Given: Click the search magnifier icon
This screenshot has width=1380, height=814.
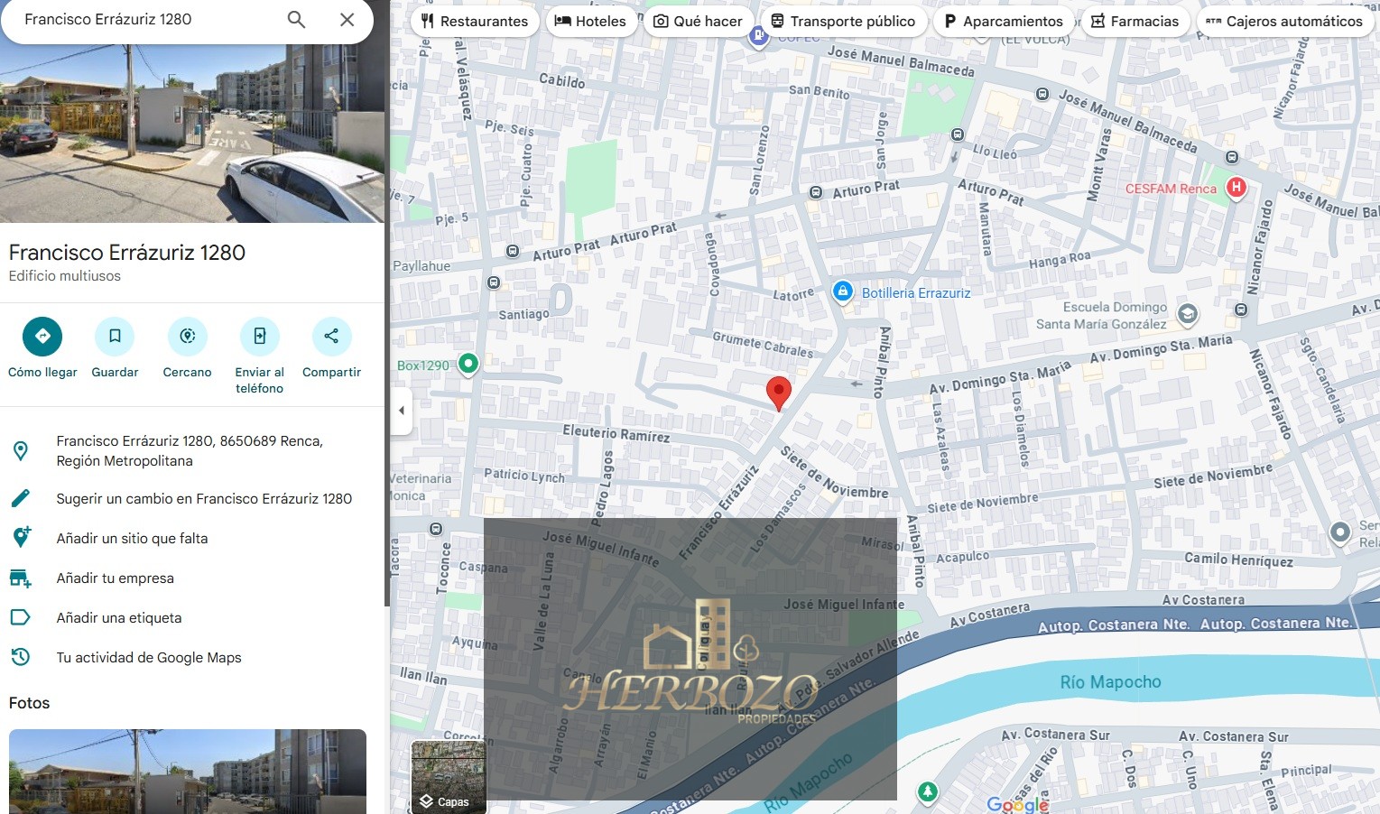Looking at the screenshot, I should 296,19.
